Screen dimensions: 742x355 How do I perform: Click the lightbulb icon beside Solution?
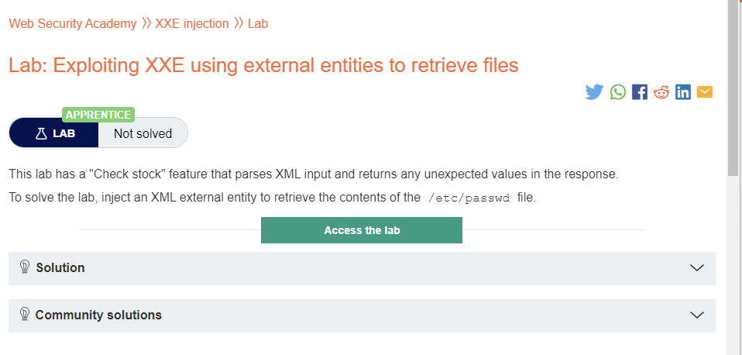[x=25, y=267]
